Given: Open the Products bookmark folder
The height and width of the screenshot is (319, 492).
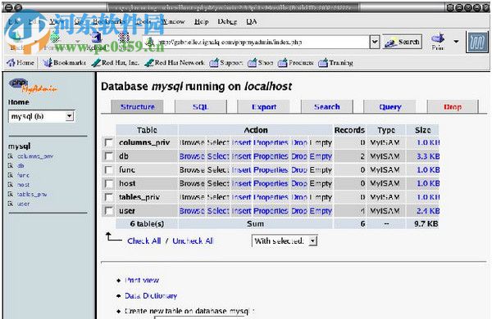Looking at the screenshot, I should (295, 63).
